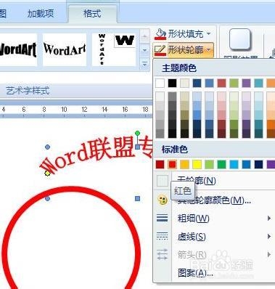Screen dimensions: 275x289
Task: Expand the 形状轮廓 dropdown arrow
Action: 208,50
